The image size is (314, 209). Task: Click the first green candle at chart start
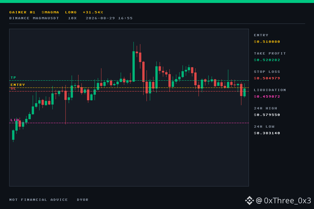click(x=13, y=135)
